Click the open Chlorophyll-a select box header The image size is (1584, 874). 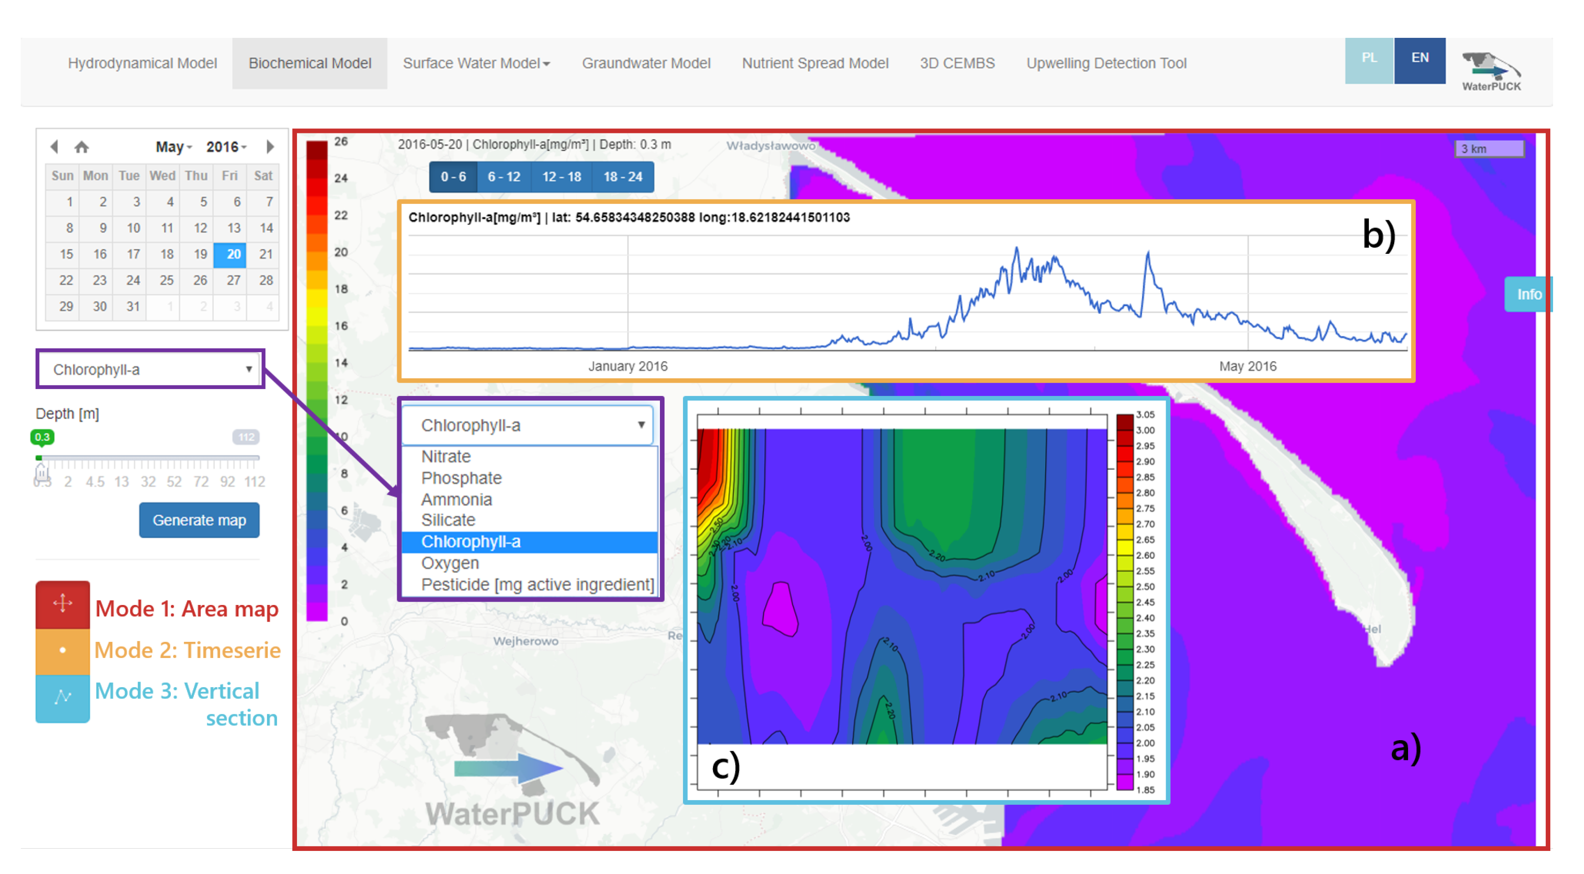[528, 425]
